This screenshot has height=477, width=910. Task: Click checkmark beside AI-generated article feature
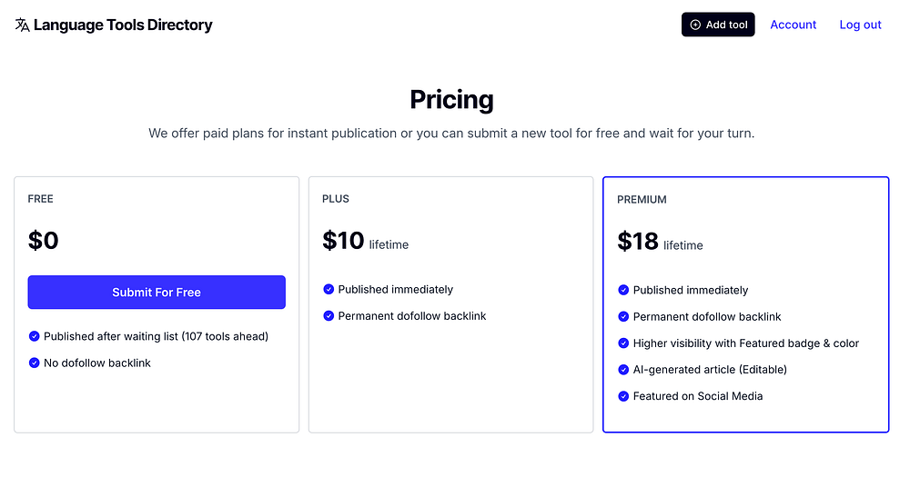[623, 370]
